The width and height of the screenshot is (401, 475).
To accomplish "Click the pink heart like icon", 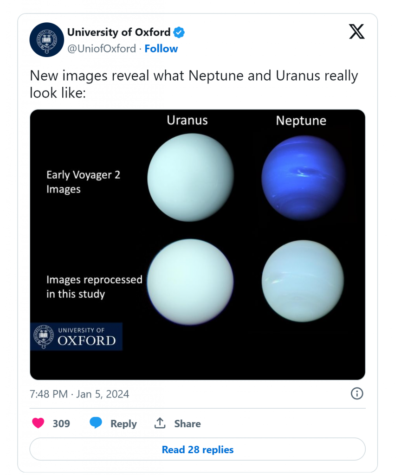I will (38, 423).
